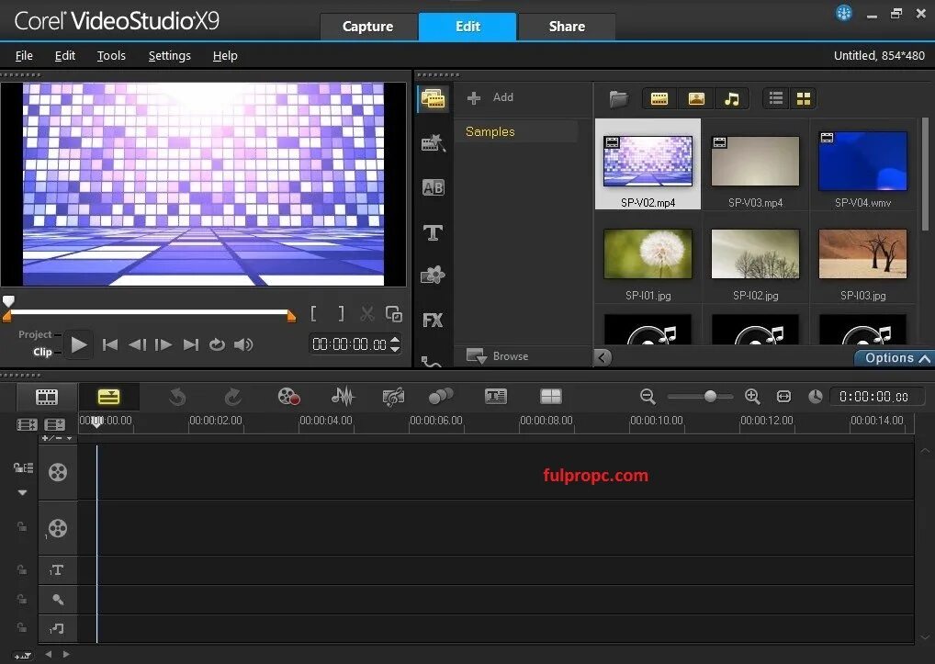Open the Auto Music icon
Screen dimensions: 935x664
[393, 397]
